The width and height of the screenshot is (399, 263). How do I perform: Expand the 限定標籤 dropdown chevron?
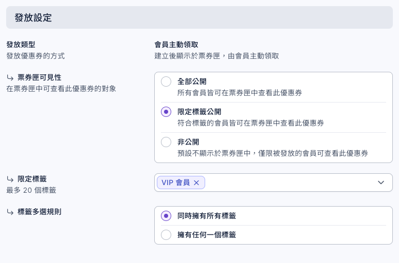381,183
